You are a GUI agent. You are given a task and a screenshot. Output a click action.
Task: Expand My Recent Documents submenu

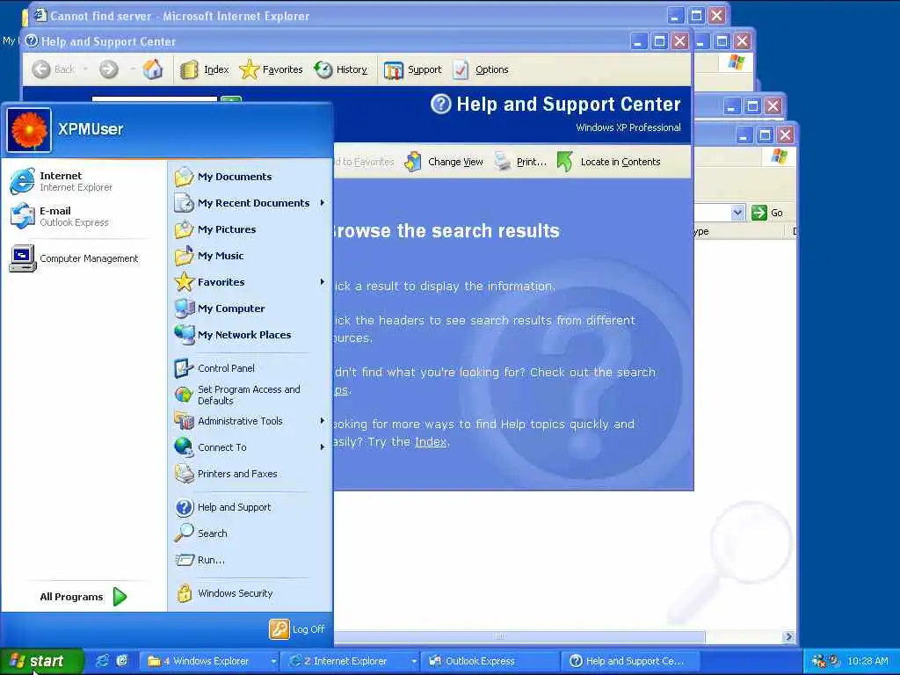(x=250, y=203)
